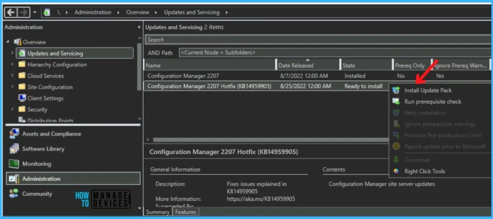493x219 pixels.
Task: Expand the Cloud Services folder
Action: pos(12,75)
